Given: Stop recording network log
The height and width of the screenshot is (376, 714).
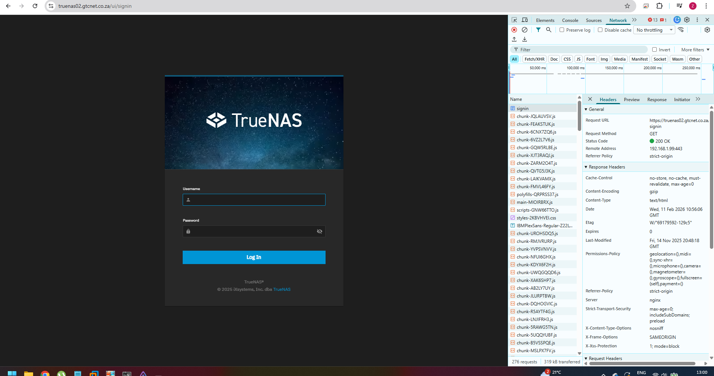Looking at the screenshot, I should point(514,30).
